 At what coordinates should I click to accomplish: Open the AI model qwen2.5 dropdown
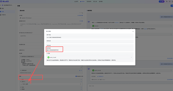[51, 18]
